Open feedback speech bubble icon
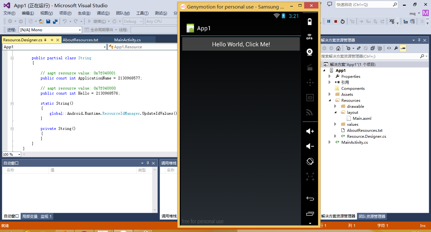This screenshot has height=232, width=431. coord(330,4)
